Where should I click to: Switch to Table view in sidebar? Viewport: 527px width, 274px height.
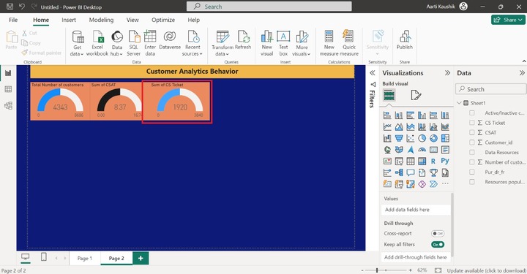click(8, 89)
